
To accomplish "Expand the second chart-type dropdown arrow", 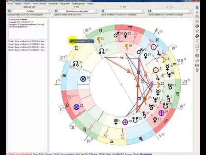I will (96, 11).
